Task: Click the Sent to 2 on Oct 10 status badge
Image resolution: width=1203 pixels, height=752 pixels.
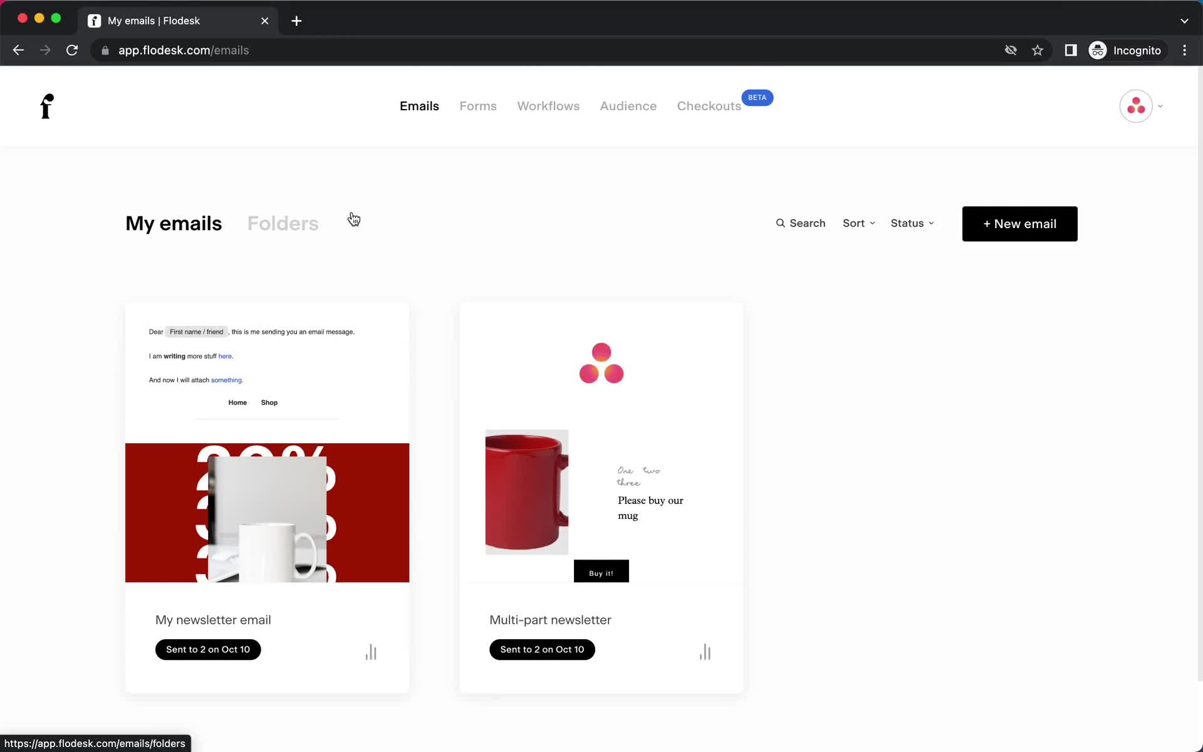Action: coord(208,649)
